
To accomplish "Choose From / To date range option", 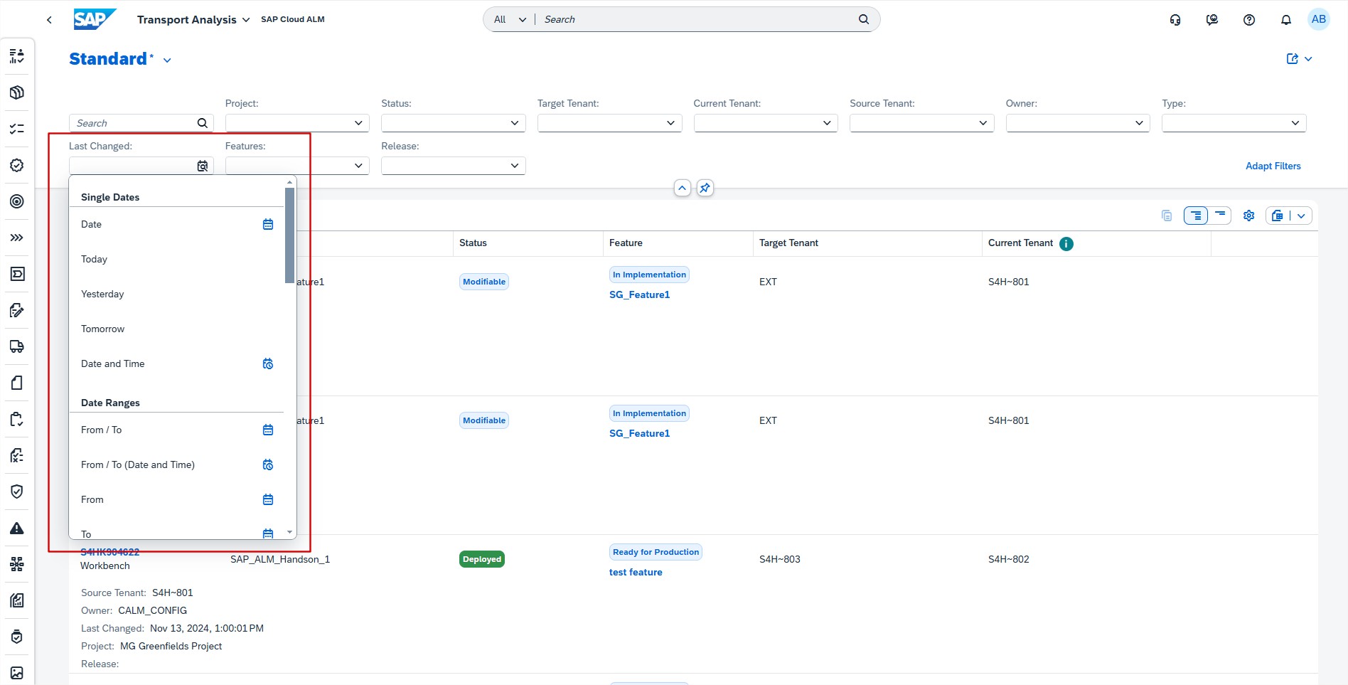I will coord(102,430).
